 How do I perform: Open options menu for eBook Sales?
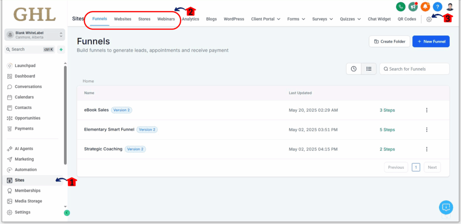(427, 110)
